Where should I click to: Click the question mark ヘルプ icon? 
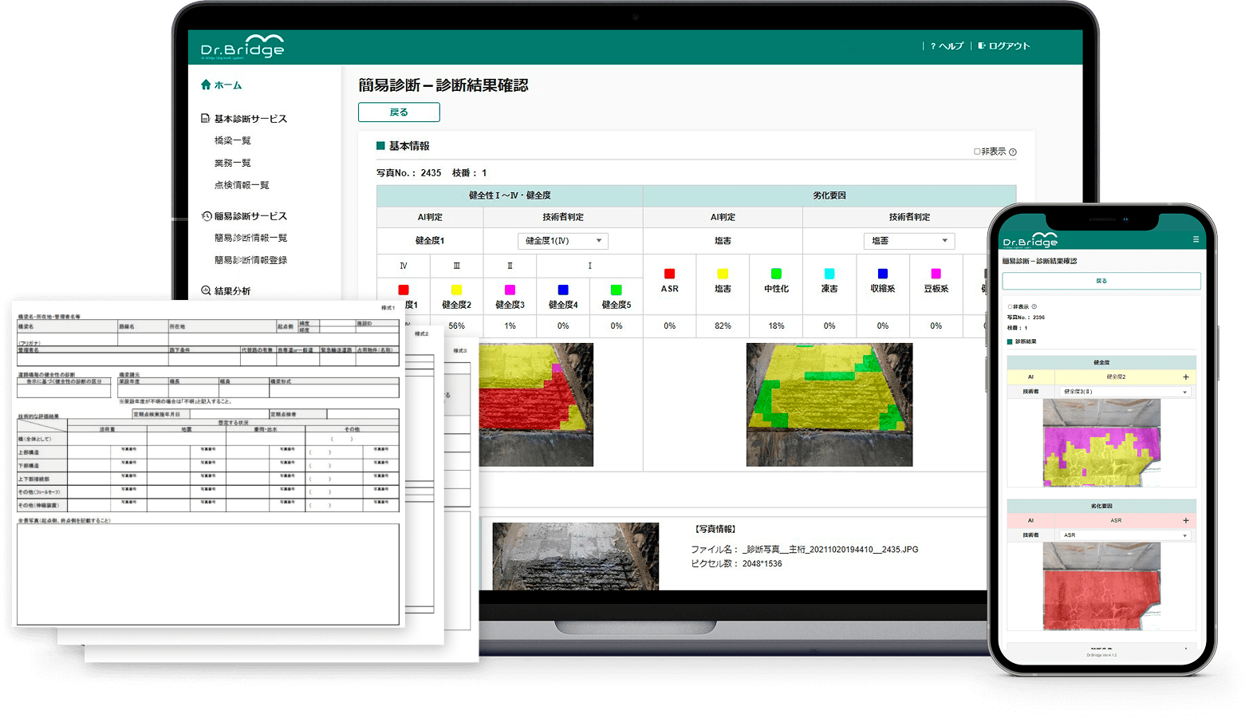932,45
